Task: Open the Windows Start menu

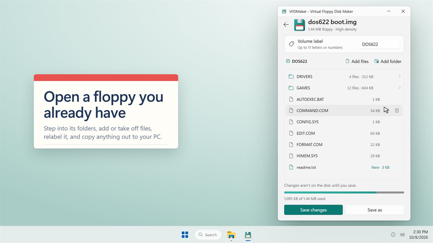Action: [x=185, y=235]
